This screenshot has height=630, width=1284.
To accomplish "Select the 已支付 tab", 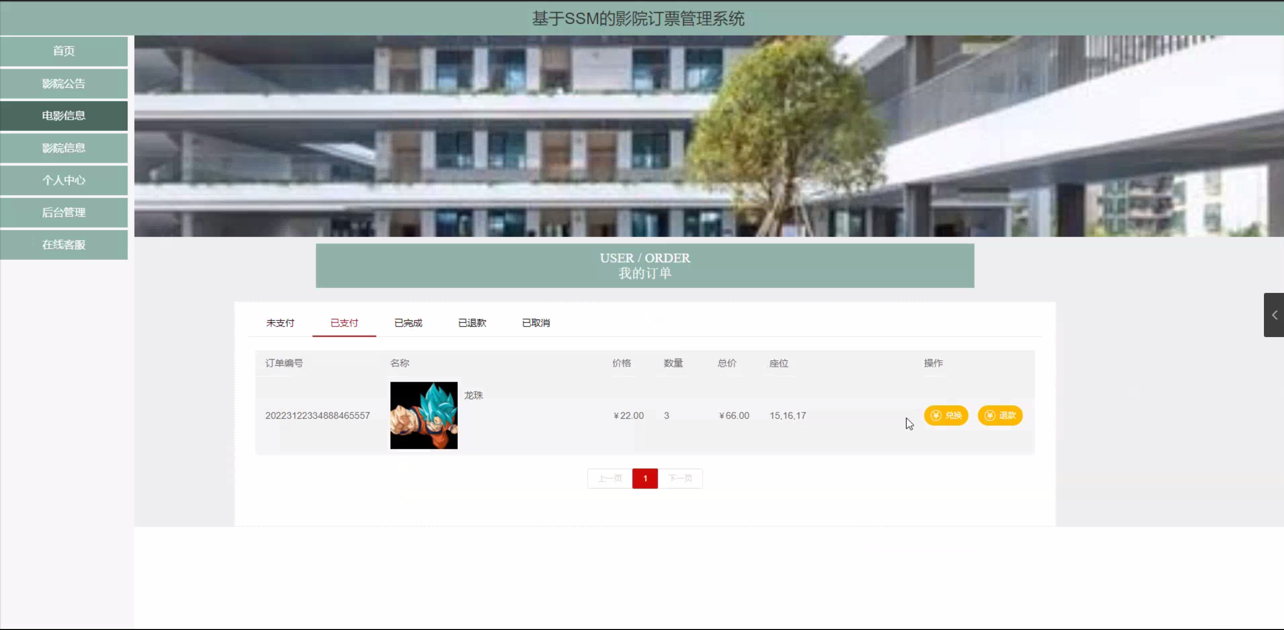I will tap(344, 323).
